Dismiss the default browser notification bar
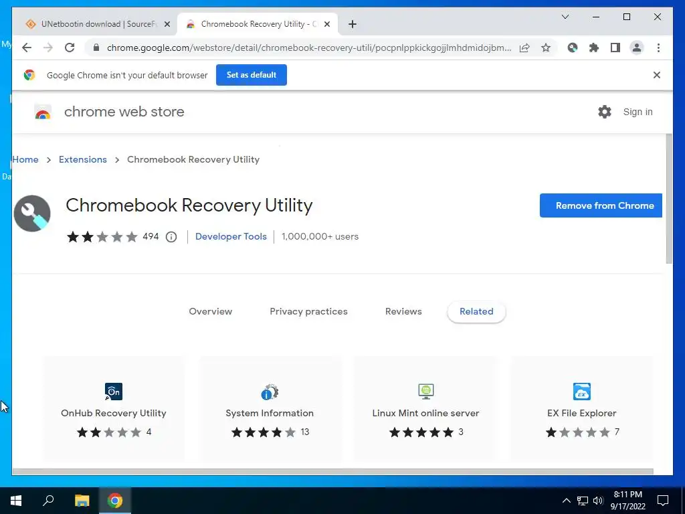The width and height of the screenshot is (685, 514). [657, 75]
